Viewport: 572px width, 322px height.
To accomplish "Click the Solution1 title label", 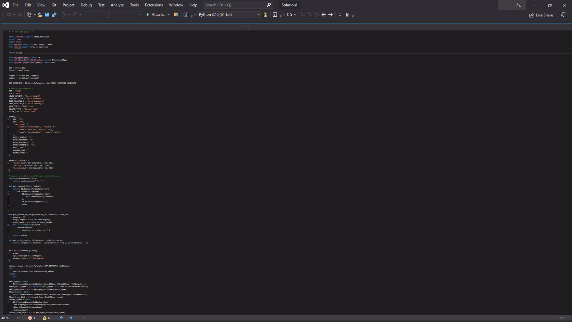I will pyautogui.click(x=289, y=5).
